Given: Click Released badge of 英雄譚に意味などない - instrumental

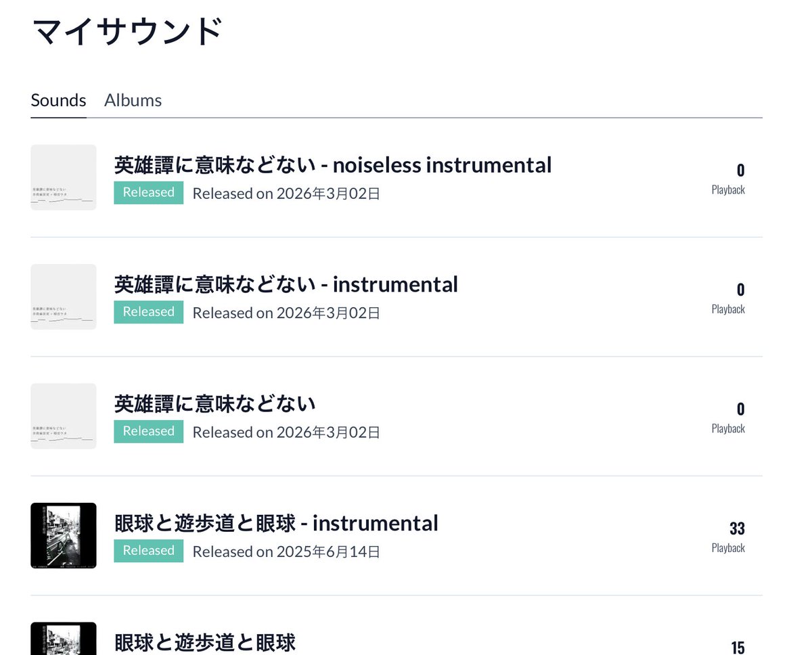Looking at the screenshot, I should pyautogui.click(x=148, y=312).
